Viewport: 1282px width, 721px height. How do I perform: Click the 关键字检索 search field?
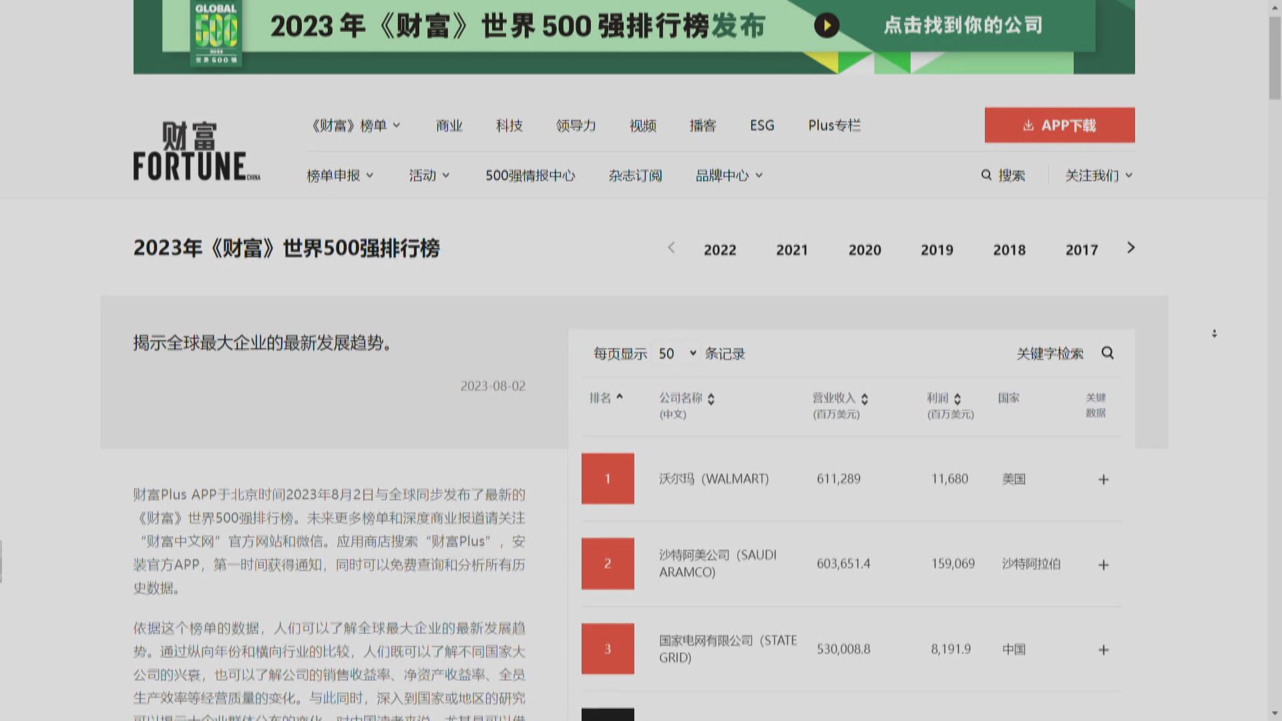tap(1050, 354)
